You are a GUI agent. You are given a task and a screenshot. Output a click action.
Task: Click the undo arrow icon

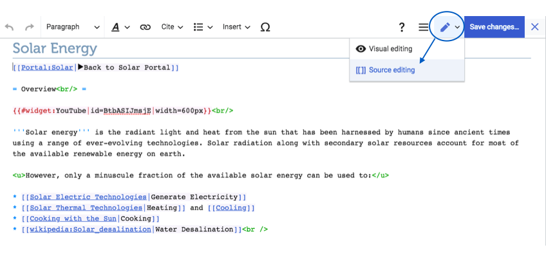coord(9,27)
